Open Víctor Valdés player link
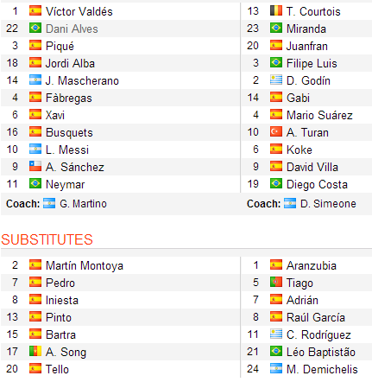This screenshot has width=372, height=382. tap(79, 11)
